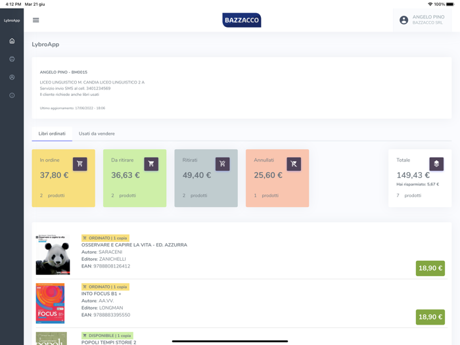The image size is (460, 345).
Task: Click the 4:12 PM clock in status bar
Action: pos(14,4)
